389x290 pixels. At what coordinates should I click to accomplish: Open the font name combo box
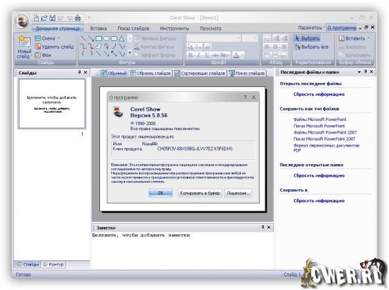[214, 38]
